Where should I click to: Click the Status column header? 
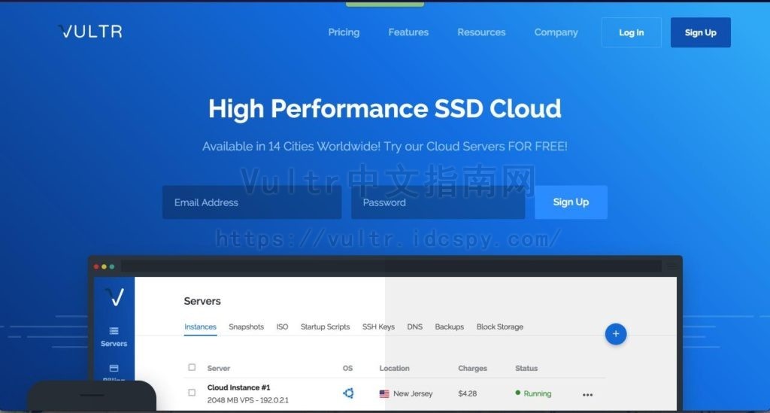click(x=526, y=369)
